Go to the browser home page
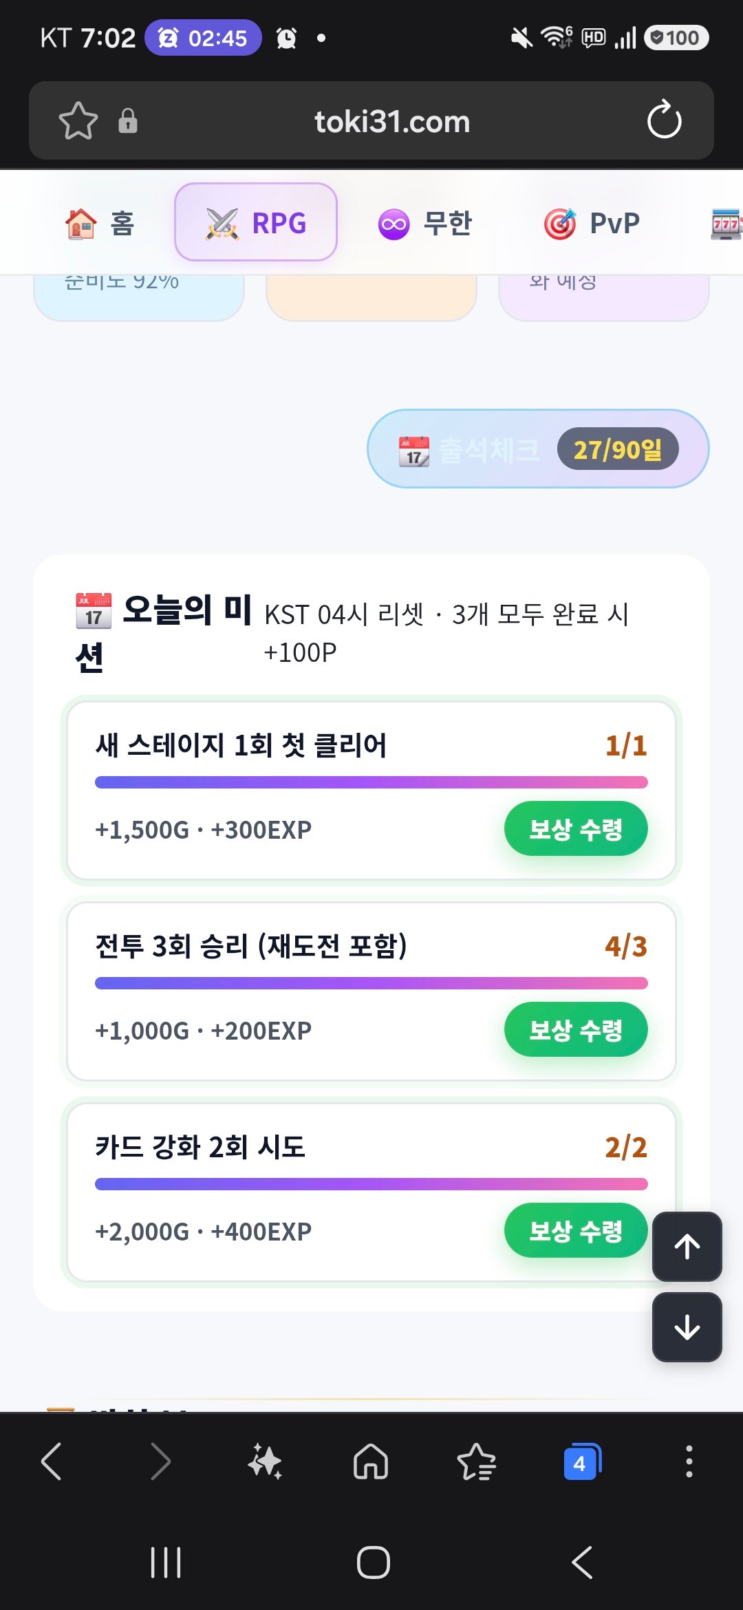The width and height of the screenshot is (743, 1610). pos(371,1461)
